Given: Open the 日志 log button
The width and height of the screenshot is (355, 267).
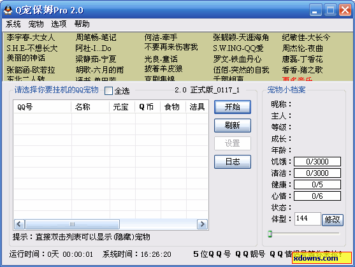Looking at the screenshot, I should coord(233,162).
